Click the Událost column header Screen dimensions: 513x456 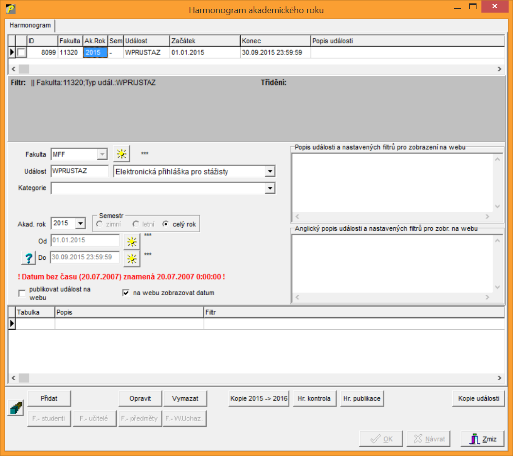pos(146,41)
